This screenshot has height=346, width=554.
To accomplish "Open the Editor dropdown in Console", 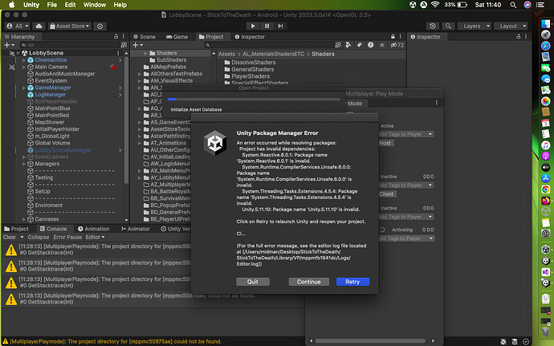I will click(96, 238).
